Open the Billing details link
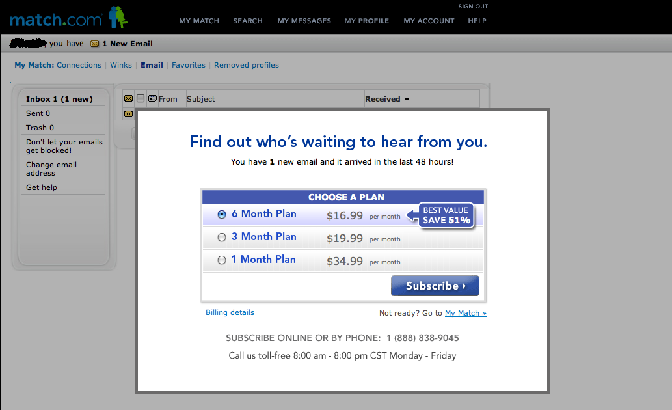Screen dimensions: 672x410 point(230,312)
